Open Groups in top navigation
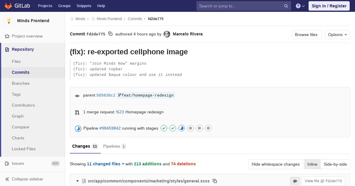 pyautogui.click(x=64, y=6)
